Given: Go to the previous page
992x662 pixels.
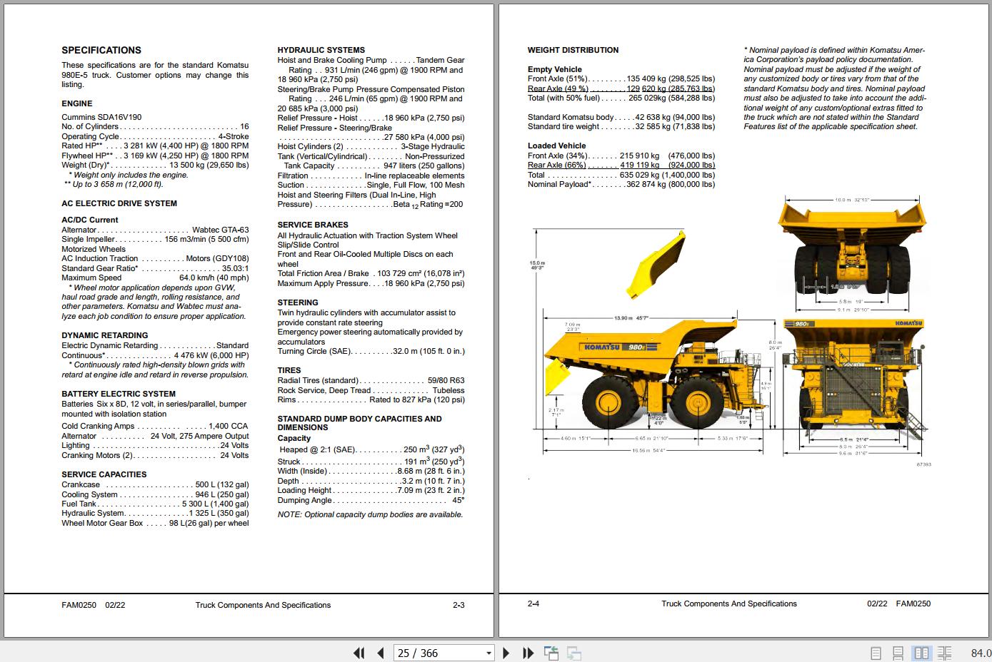Looking at the screenshot, I should tap(381, 653).
